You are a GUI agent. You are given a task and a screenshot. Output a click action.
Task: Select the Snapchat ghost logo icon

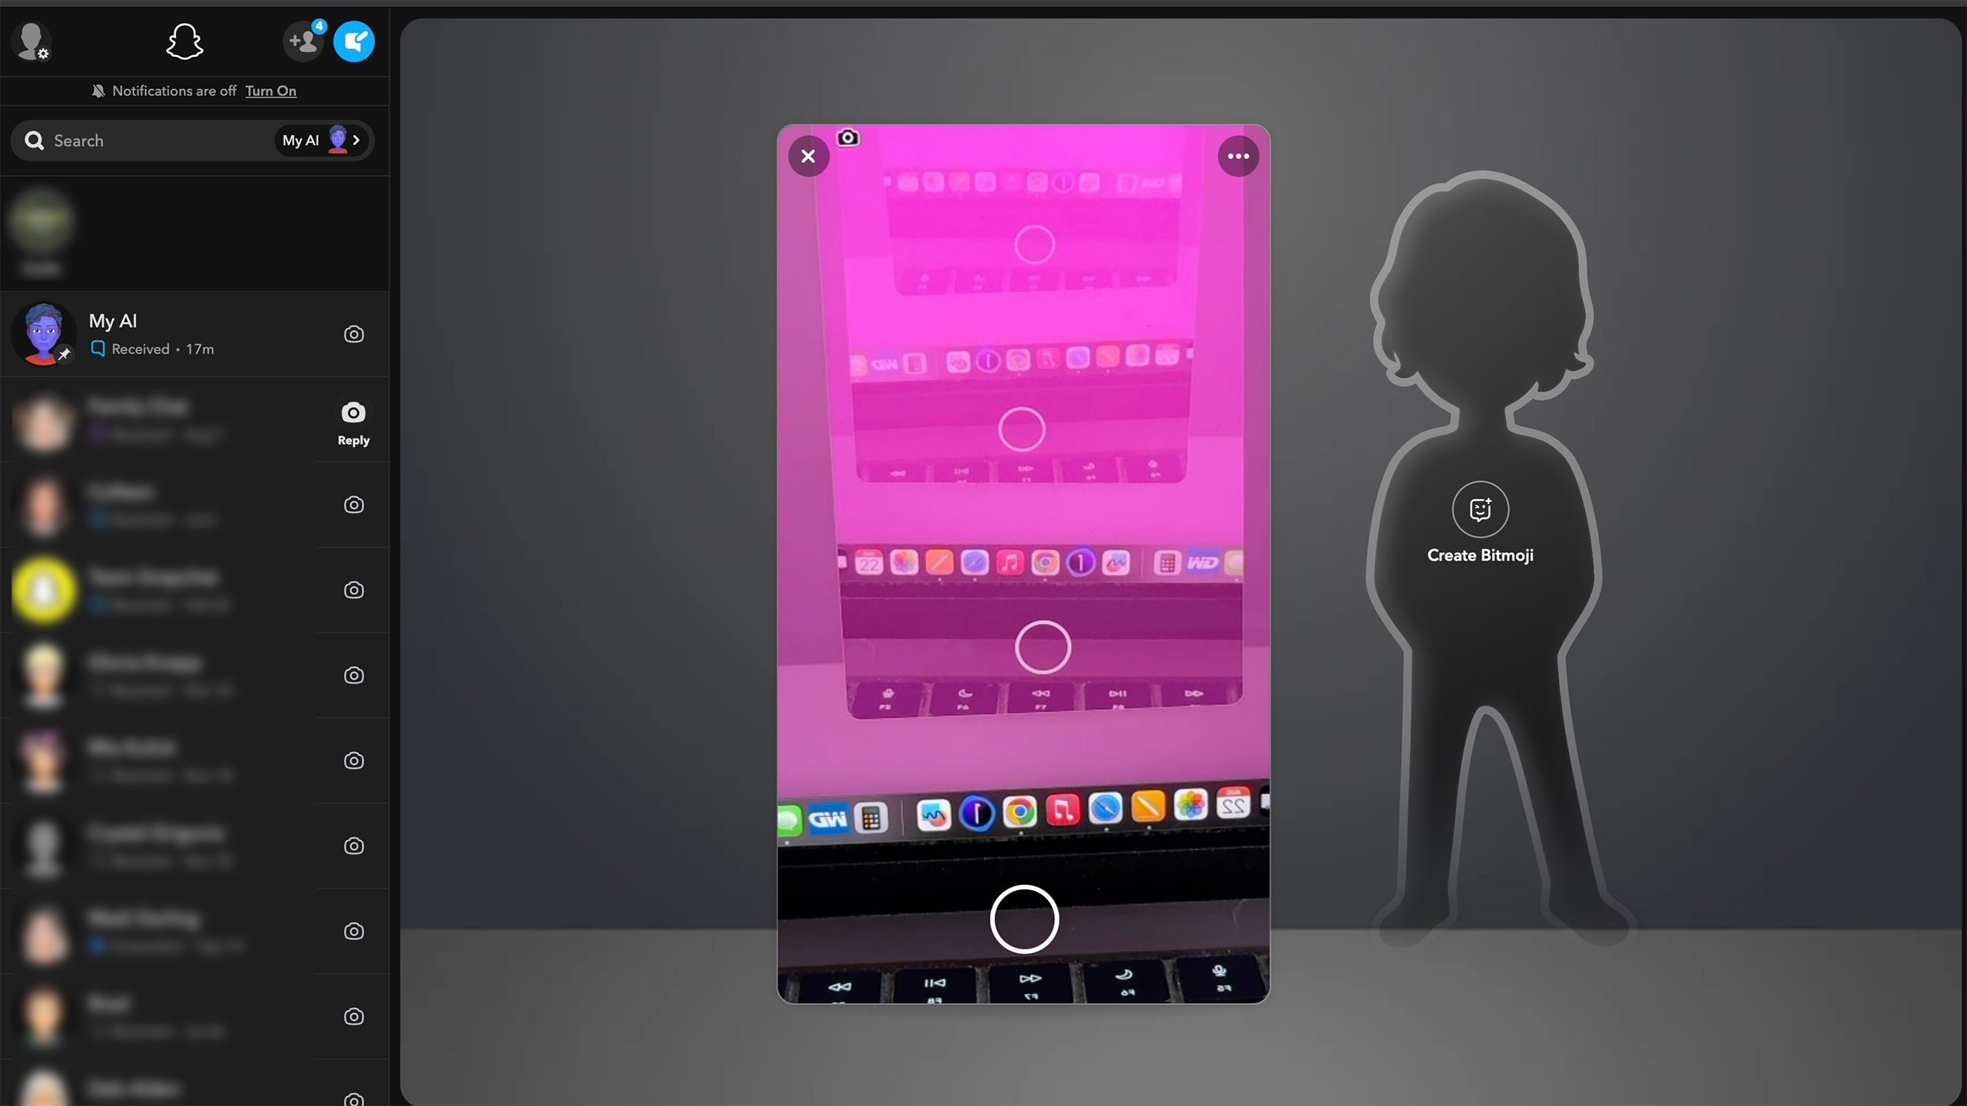pyautogui.click(x=185, y=41)
